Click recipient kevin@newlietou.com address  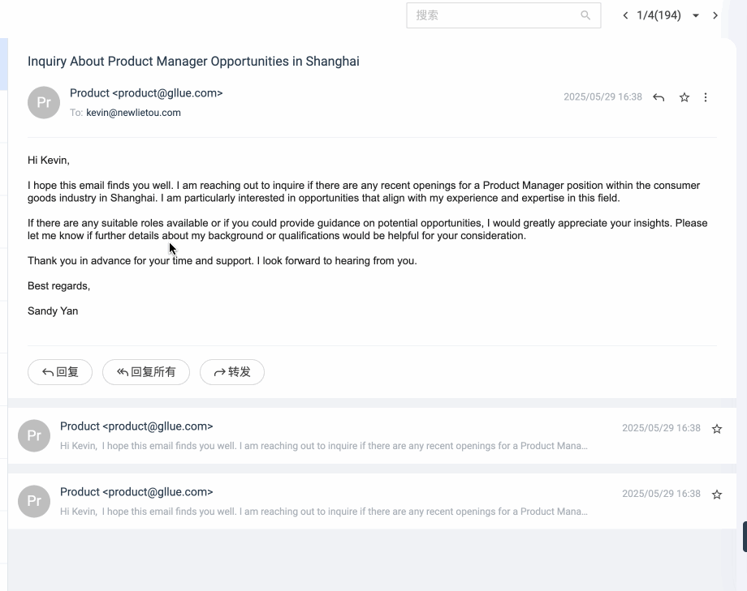[133, 113]
